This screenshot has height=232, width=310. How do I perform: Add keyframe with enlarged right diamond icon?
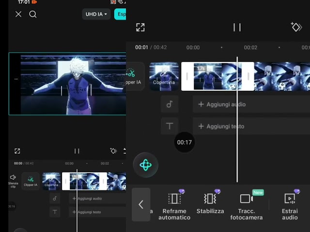pyautogui.click(x=296, y=27)
